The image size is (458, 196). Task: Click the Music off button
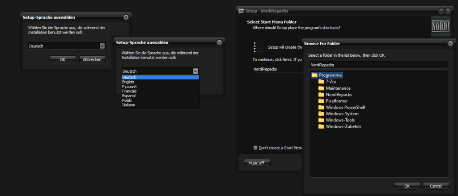(257, 163)
